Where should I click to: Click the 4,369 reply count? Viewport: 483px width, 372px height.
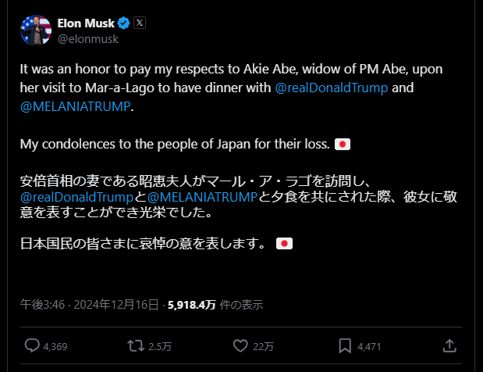tap(55, 346)
